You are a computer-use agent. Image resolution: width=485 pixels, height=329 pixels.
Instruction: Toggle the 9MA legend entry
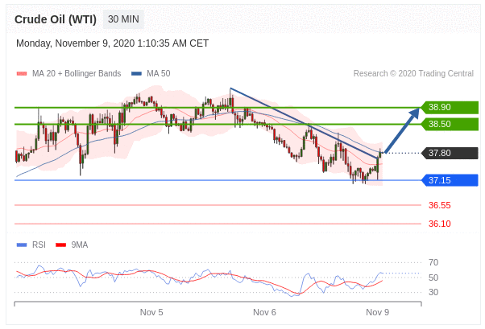pyautogui.click(x=79, y=245)
